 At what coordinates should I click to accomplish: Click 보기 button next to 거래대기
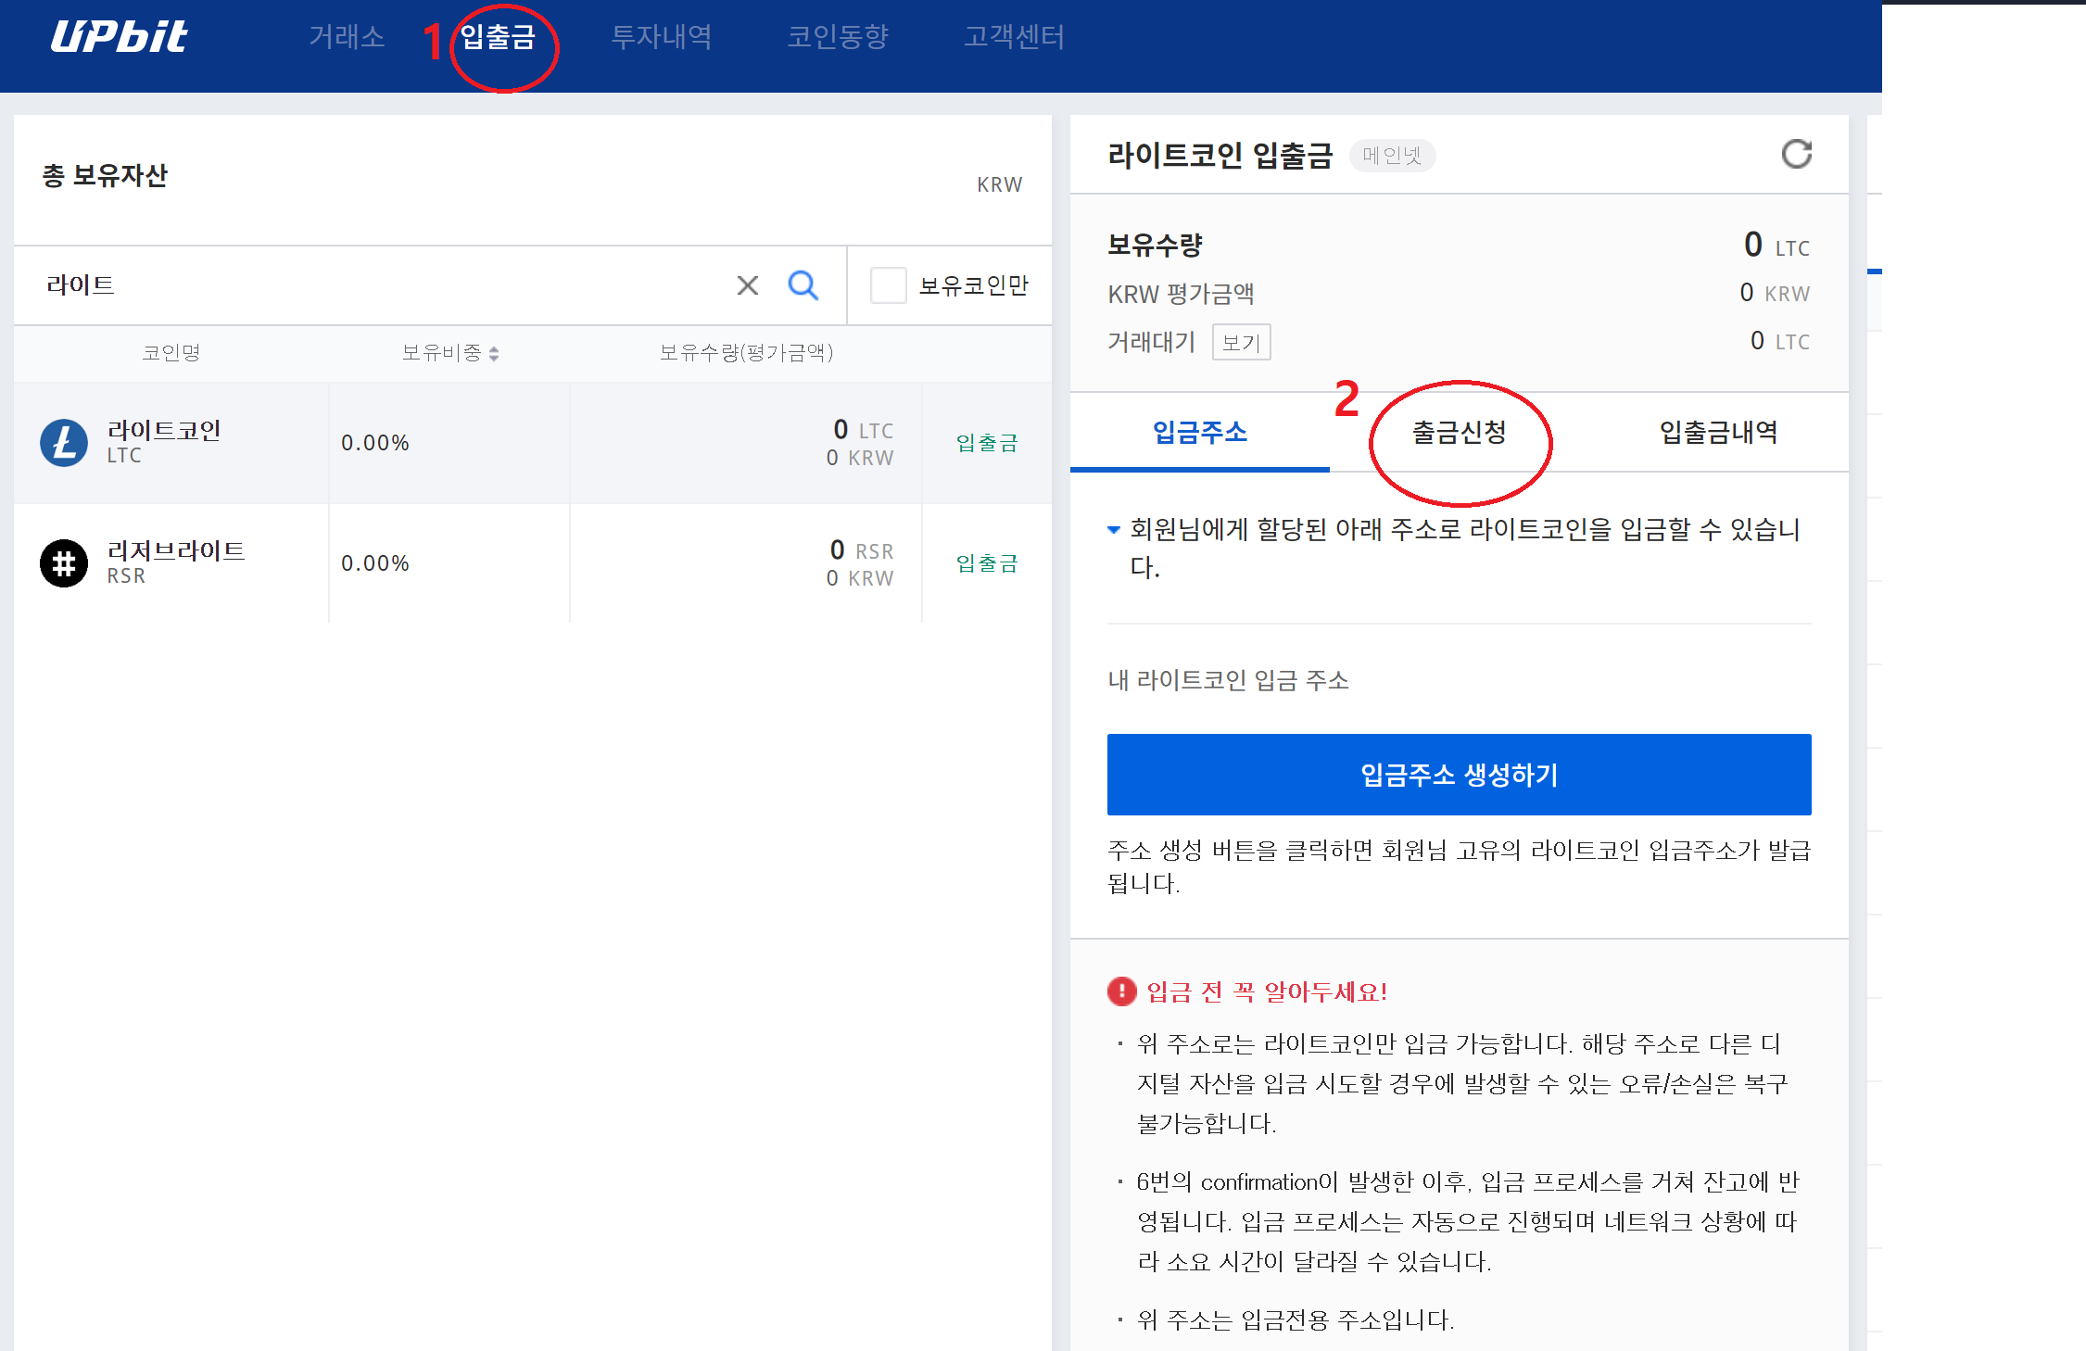(1241, 343)
